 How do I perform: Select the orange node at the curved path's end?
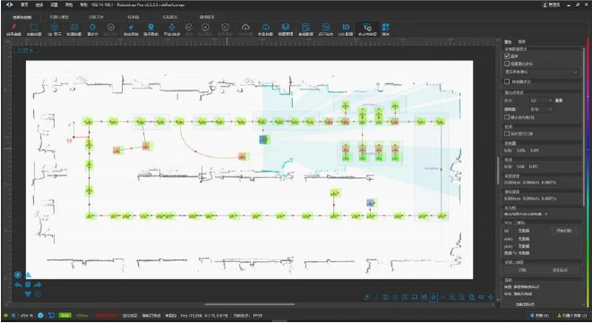coord(243,156)
